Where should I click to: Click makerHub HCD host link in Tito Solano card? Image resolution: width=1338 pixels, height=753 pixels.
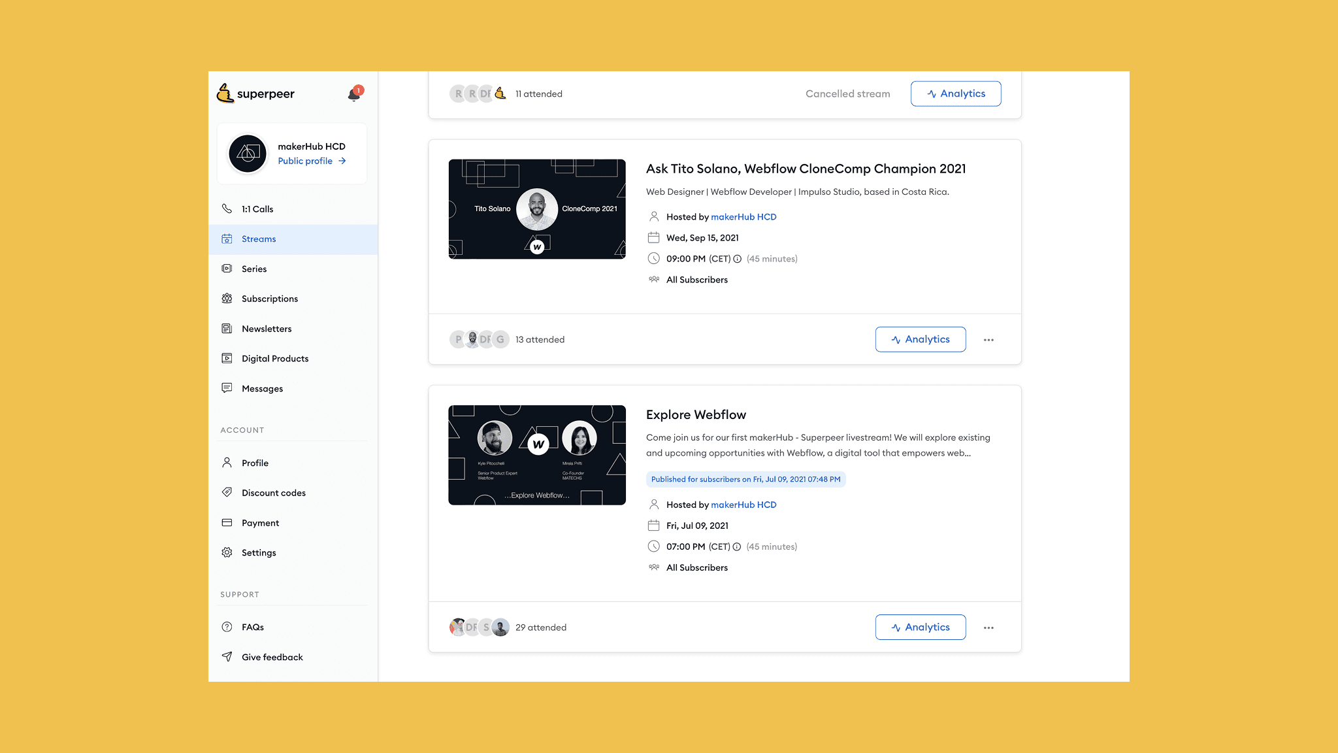click(743, 217)
